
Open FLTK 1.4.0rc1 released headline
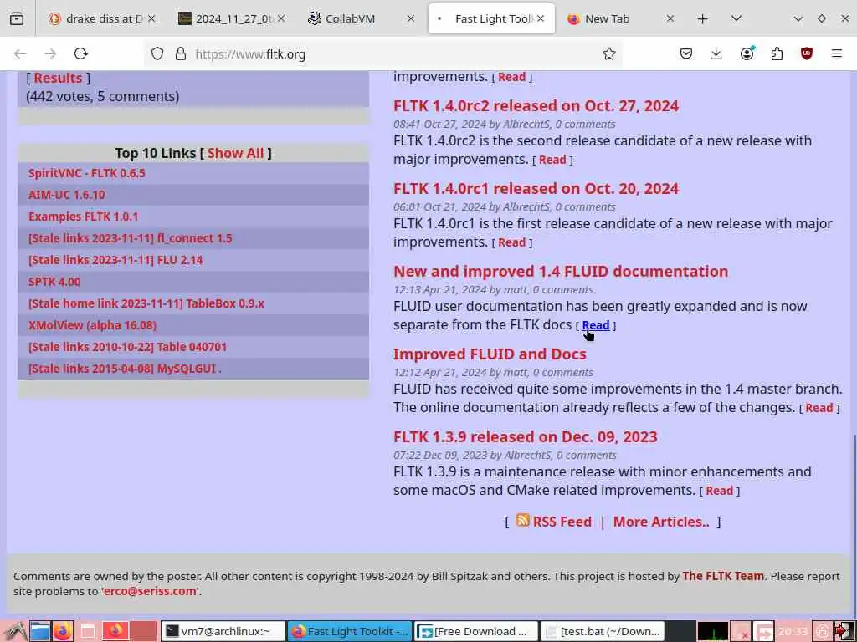click(536, 188)
